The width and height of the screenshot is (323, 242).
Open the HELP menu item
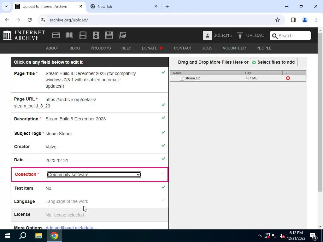click(x=126, y=48)
